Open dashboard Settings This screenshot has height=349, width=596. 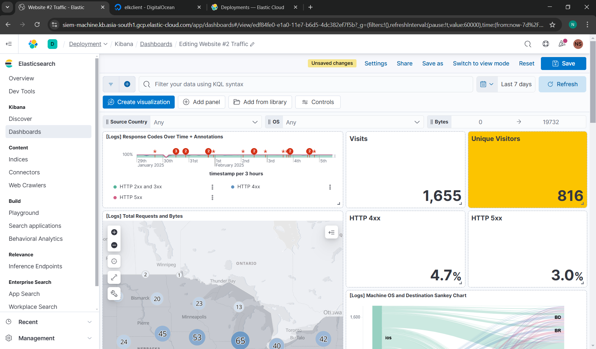tap(376, 64)
